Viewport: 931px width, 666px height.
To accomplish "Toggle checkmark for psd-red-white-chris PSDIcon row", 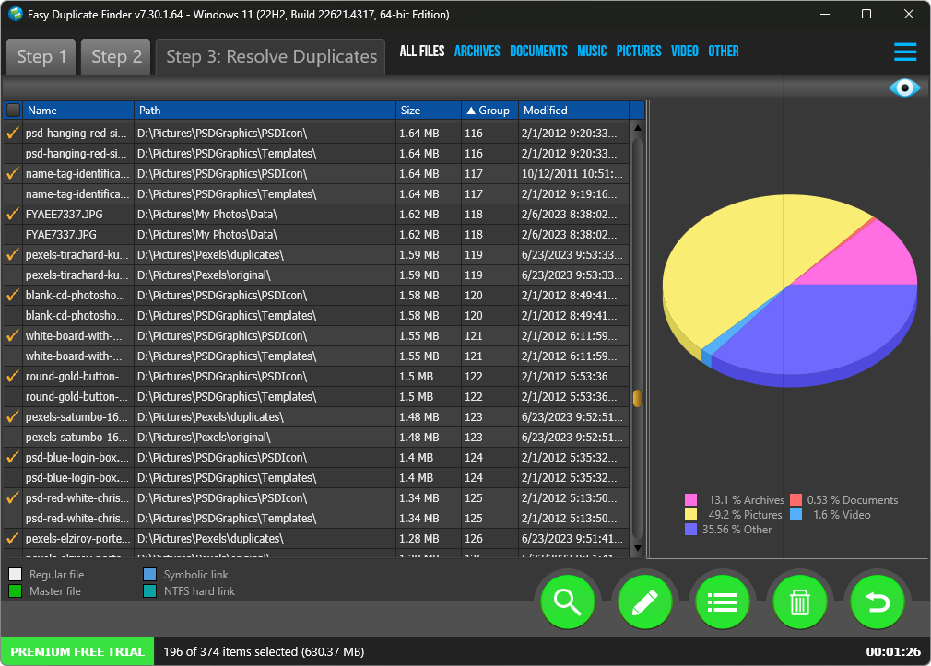I will point(13,498).
